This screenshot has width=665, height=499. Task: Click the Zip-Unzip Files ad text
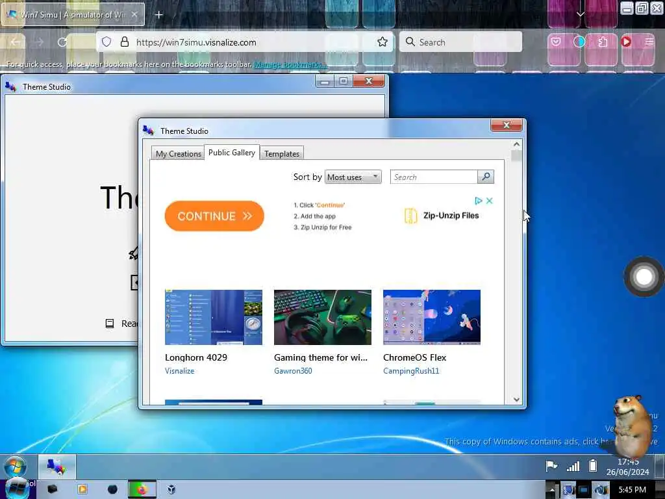[x=451, y=216]
